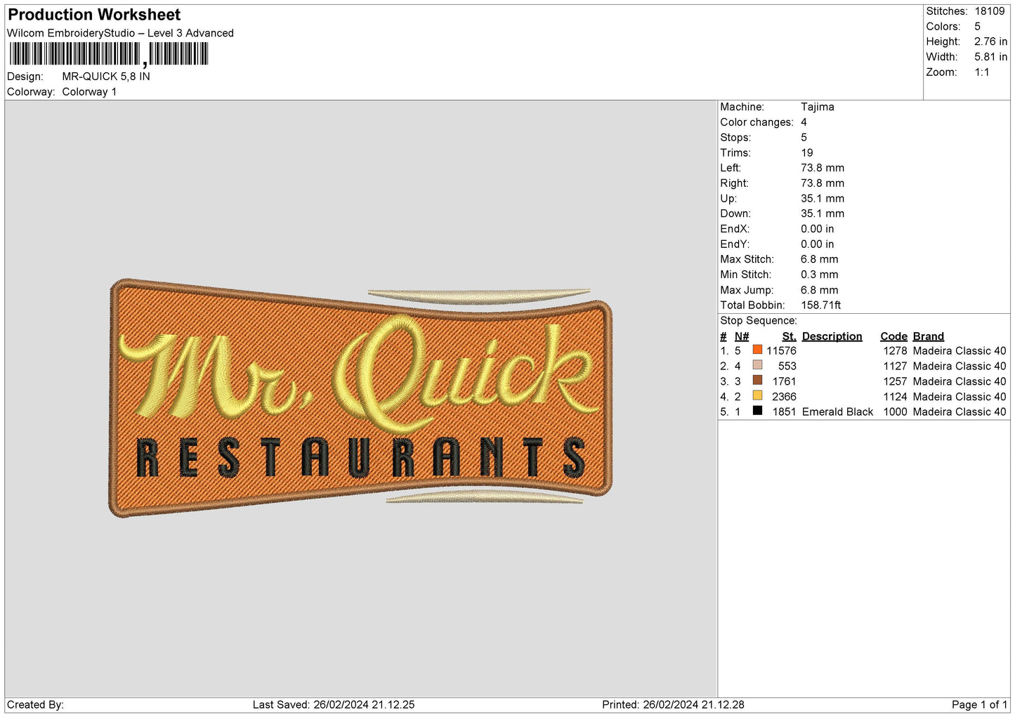Click the Brand column header
Viewport: 1015px width, 717px height.
(x=929, y=336)
